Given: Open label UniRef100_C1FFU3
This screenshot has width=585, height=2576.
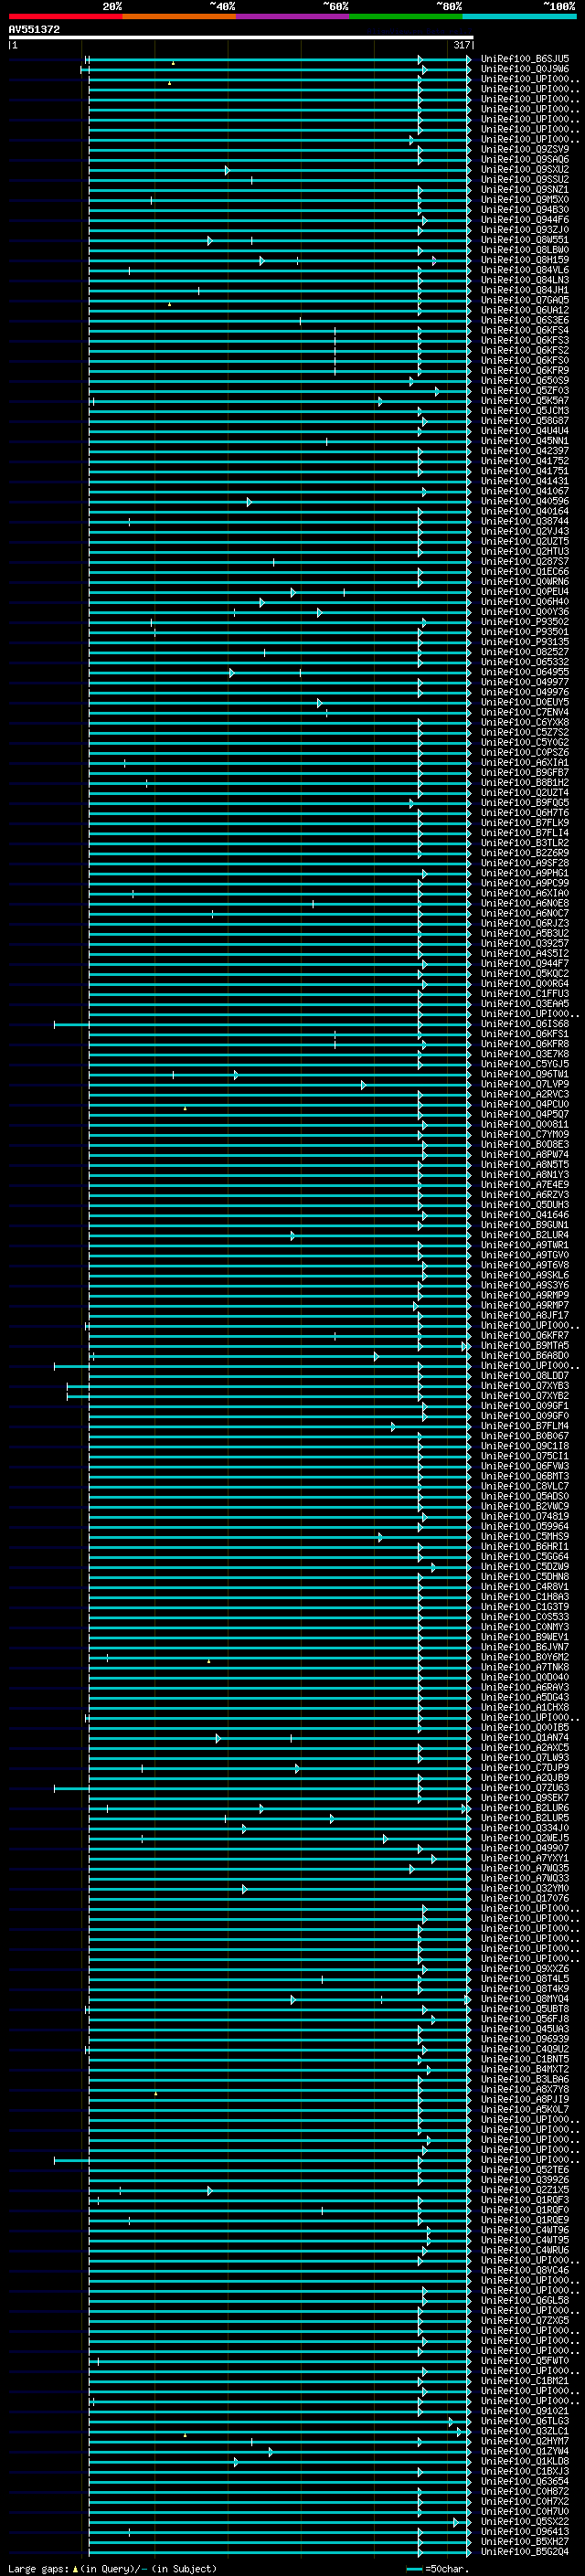Looking at the screenshot, I should point(525,993).
